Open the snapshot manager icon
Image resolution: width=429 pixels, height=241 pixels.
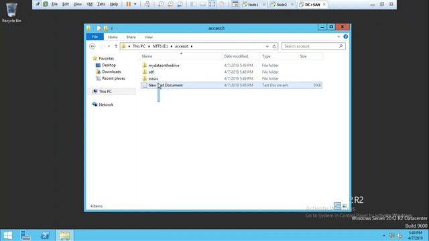(180, 4)
